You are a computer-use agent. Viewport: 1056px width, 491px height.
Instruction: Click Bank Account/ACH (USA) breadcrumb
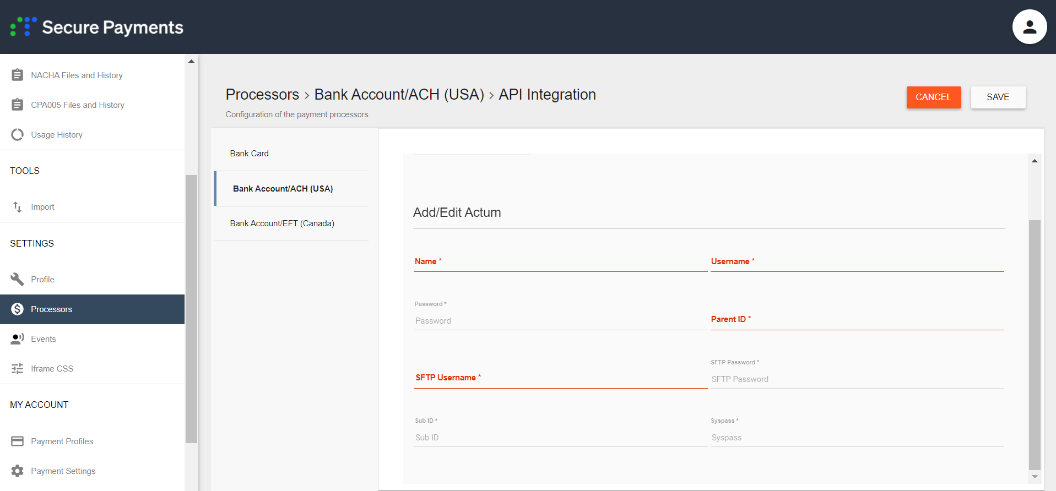[399, 95]
